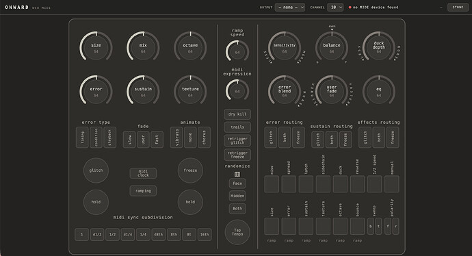472x256 pixels.
Task: Click the midi clock button
Action: [143, 173]
